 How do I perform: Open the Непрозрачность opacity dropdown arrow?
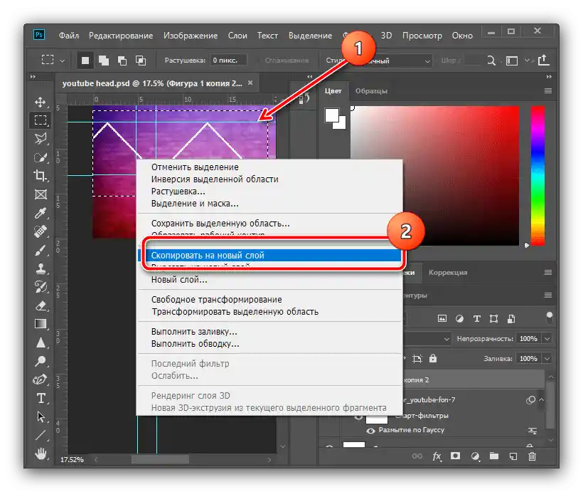pyautogui.click(x=547, y=338)
